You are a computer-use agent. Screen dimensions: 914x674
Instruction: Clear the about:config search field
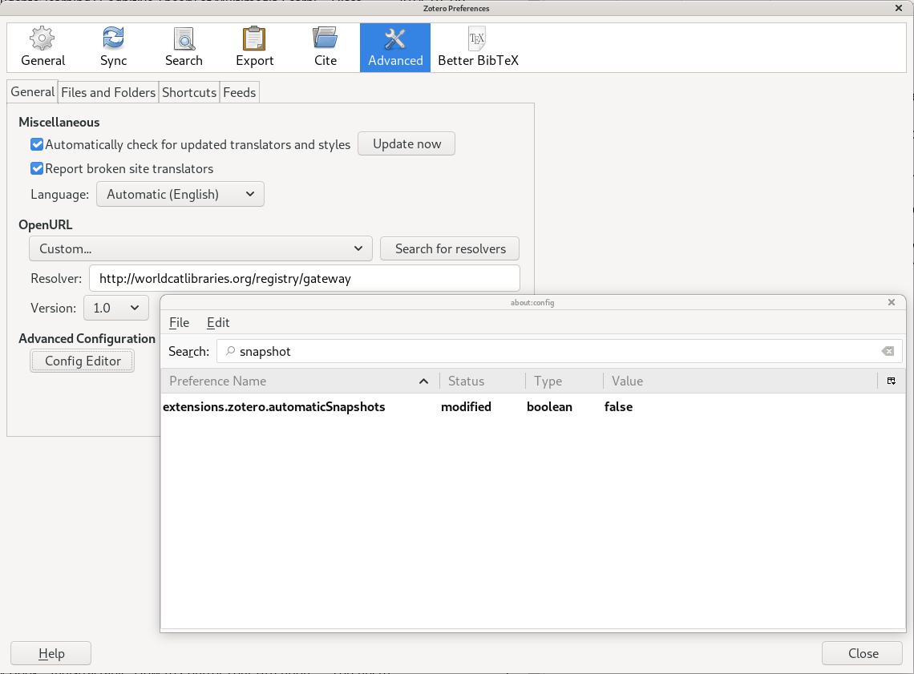tap(888, 351)
